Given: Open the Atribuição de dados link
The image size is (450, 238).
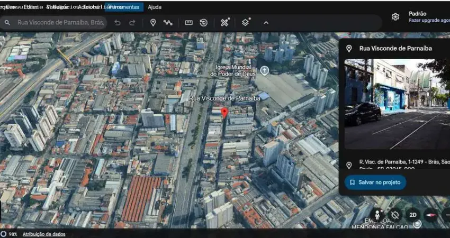Looking at the screenshot, I should coord(44,234).
